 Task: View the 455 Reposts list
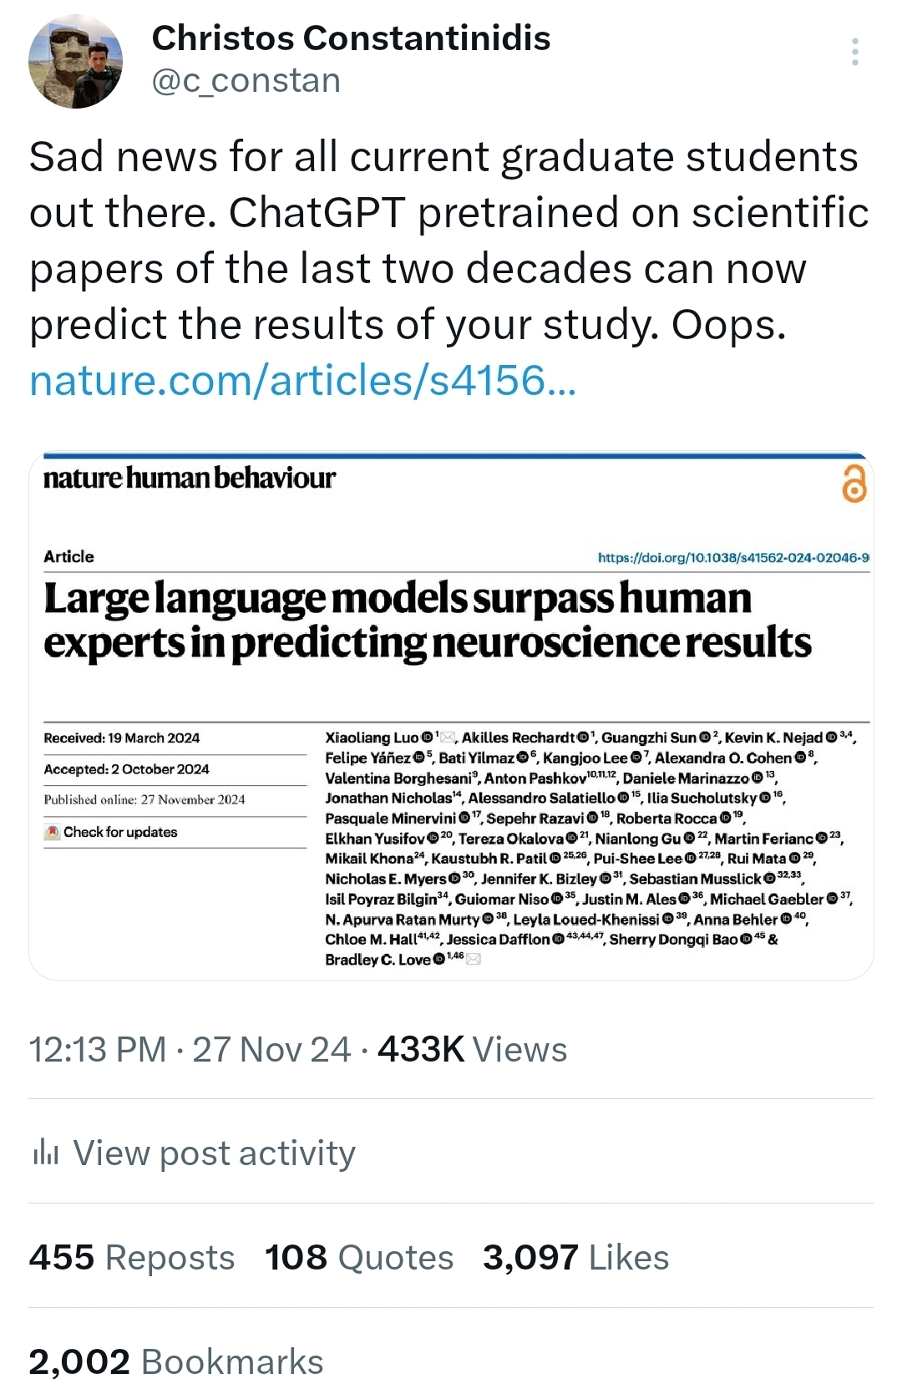[x=132, y=1258]
